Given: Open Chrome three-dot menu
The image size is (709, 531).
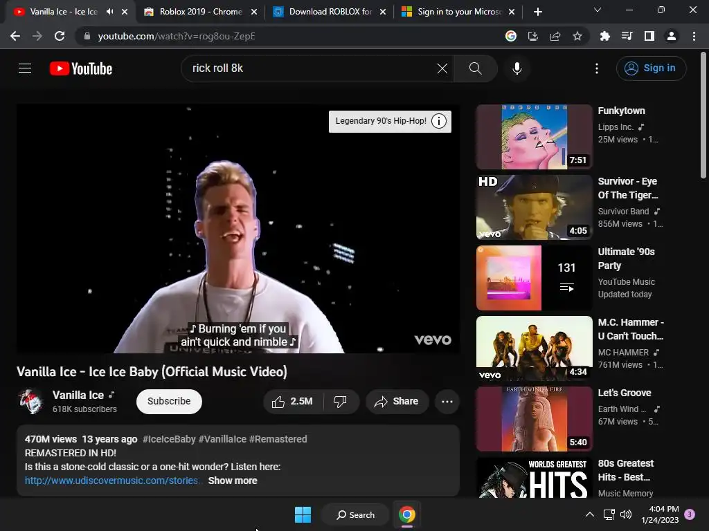Looking at the screenshot, I should pyautogui.click(x=694, y=36).
